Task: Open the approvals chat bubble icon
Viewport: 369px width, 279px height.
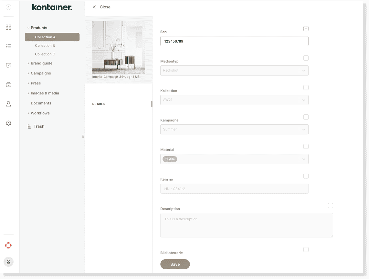Action: coord(8,65)
